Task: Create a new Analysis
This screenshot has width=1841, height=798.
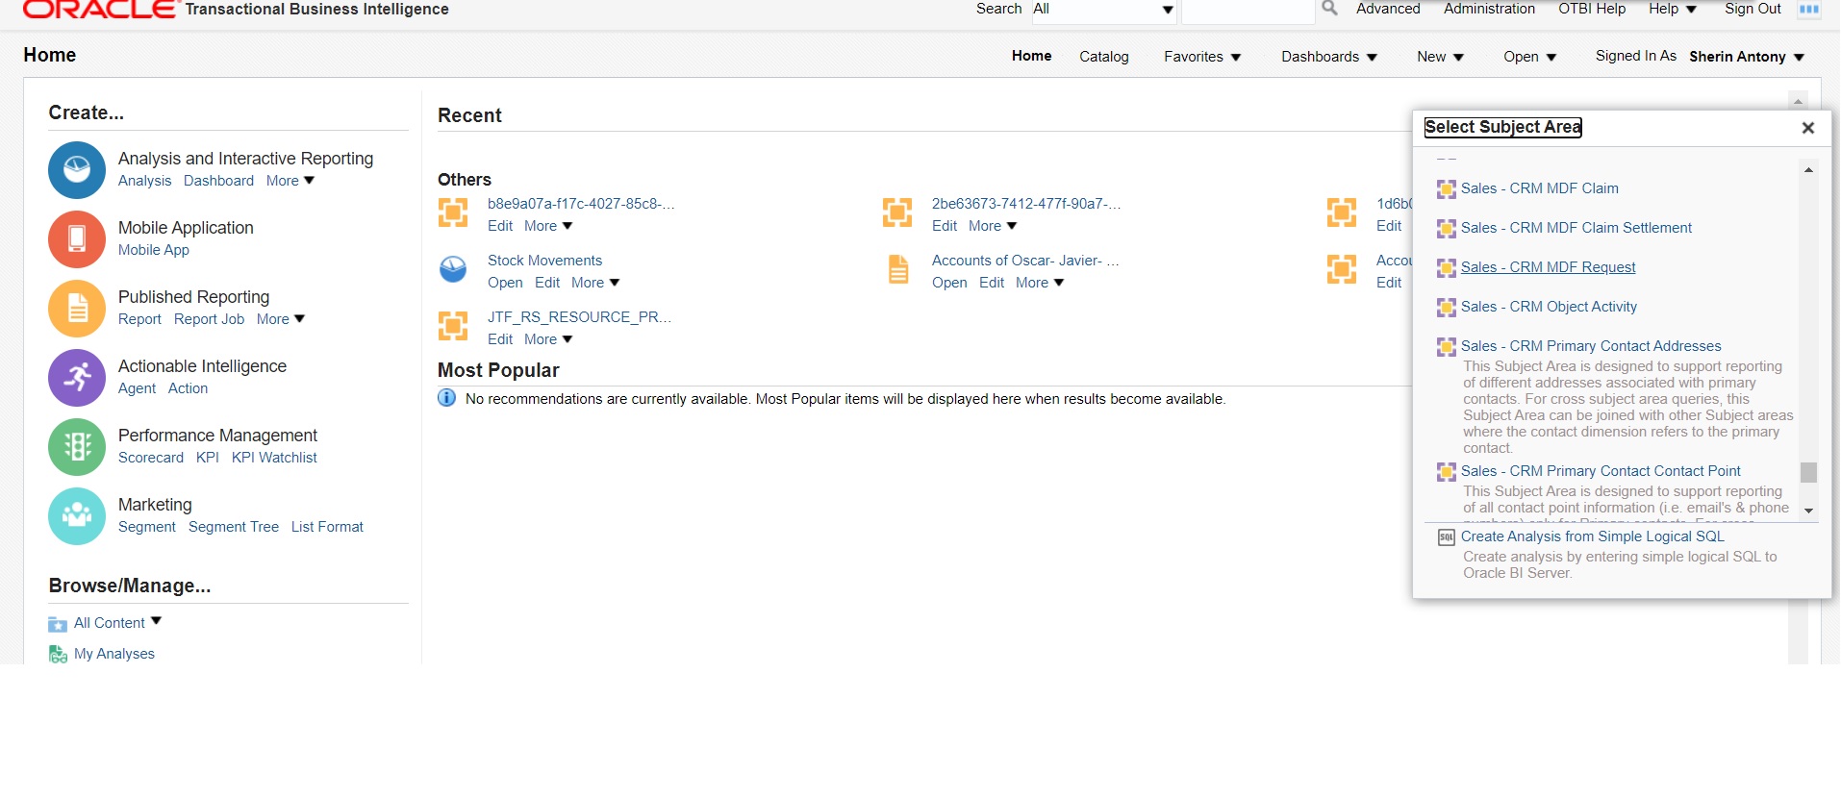Action: [144, 181]
